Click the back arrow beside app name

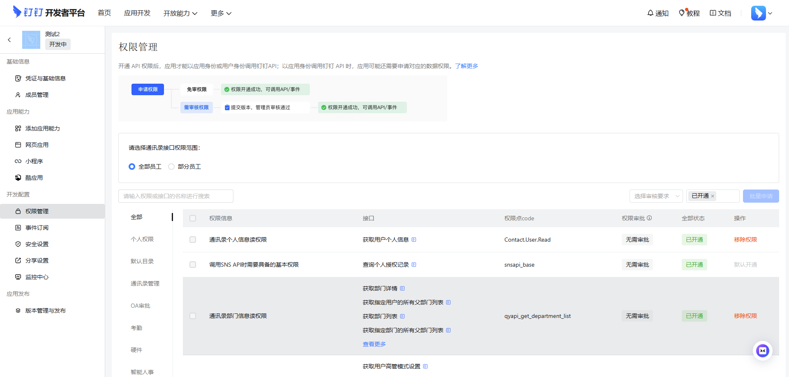(9, 40)
